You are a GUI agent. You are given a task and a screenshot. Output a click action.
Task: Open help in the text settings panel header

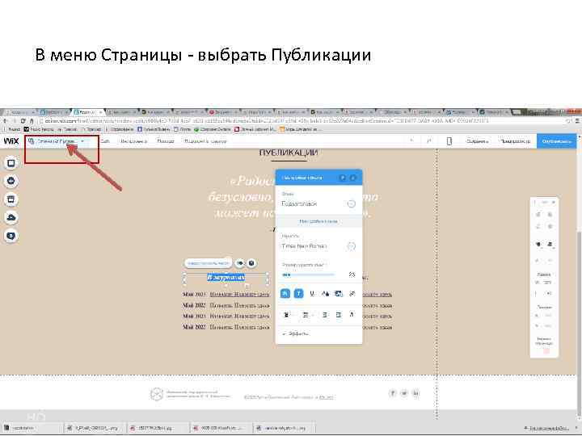[343, 178]
